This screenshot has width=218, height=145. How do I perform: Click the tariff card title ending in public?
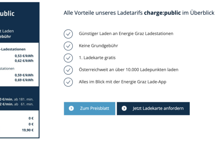tap(7, 14)
